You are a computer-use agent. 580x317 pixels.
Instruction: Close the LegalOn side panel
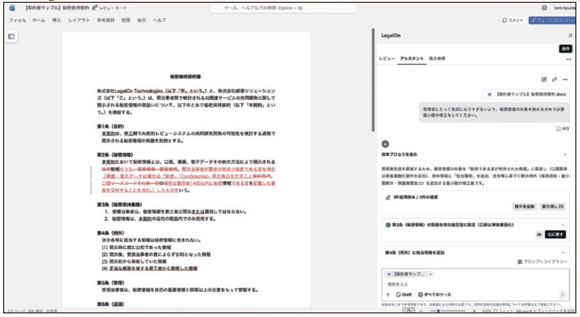(x=570, y=35)
